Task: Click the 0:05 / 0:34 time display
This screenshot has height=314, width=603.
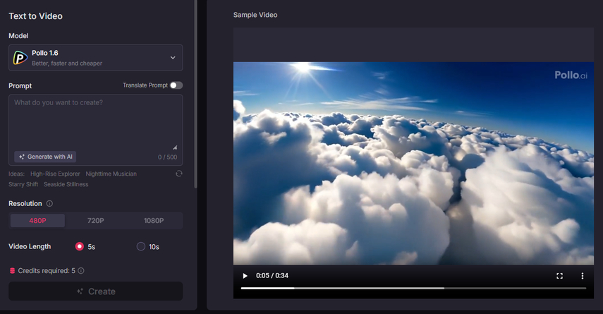Action: (272, 276)
